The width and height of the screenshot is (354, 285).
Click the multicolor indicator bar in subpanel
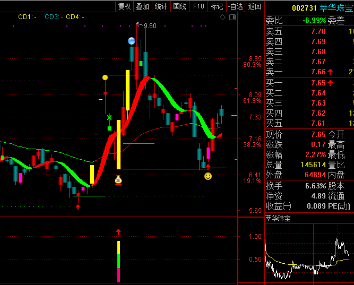coord(118,261)
